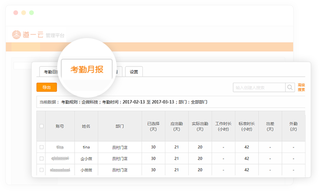Click the red window close dot
The width and height of the screenshot is (319, 191).
pos(16,13)
